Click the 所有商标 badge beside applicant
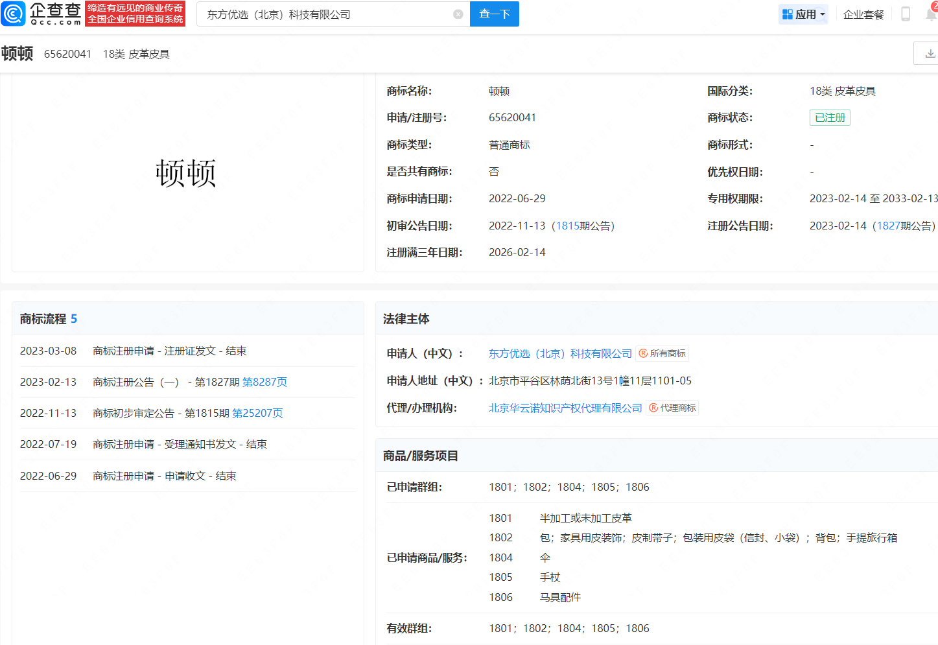Viewport: 938px width, 645px height. [x=662, y=353]
